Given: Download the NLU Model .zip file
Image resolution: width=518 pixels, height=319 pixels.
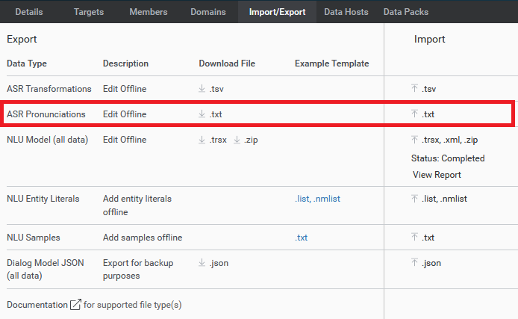Looking at the screenshot, I should click(x=246, y=140).
